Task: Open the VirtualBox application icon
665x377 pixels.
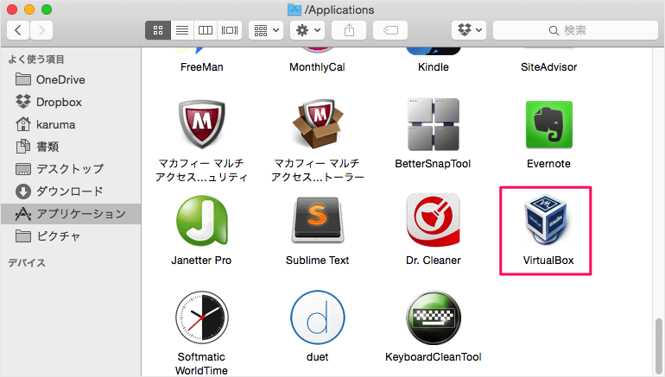Action: tap(546, 220)
